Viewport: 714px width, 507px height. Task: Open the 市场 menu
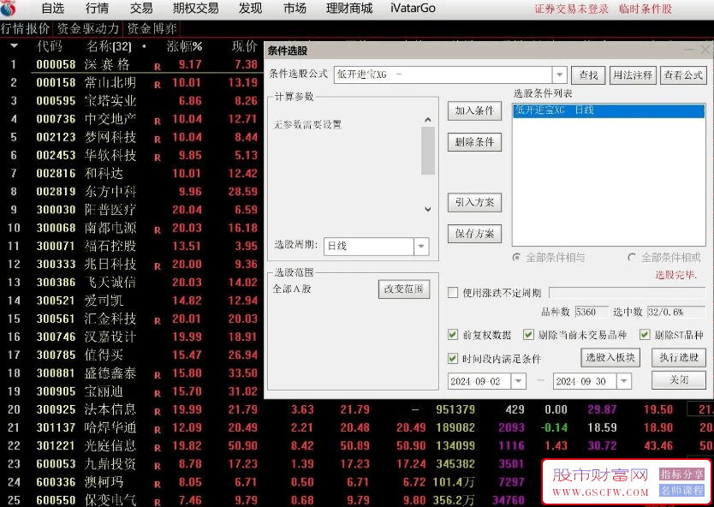(x=295, y=9)
